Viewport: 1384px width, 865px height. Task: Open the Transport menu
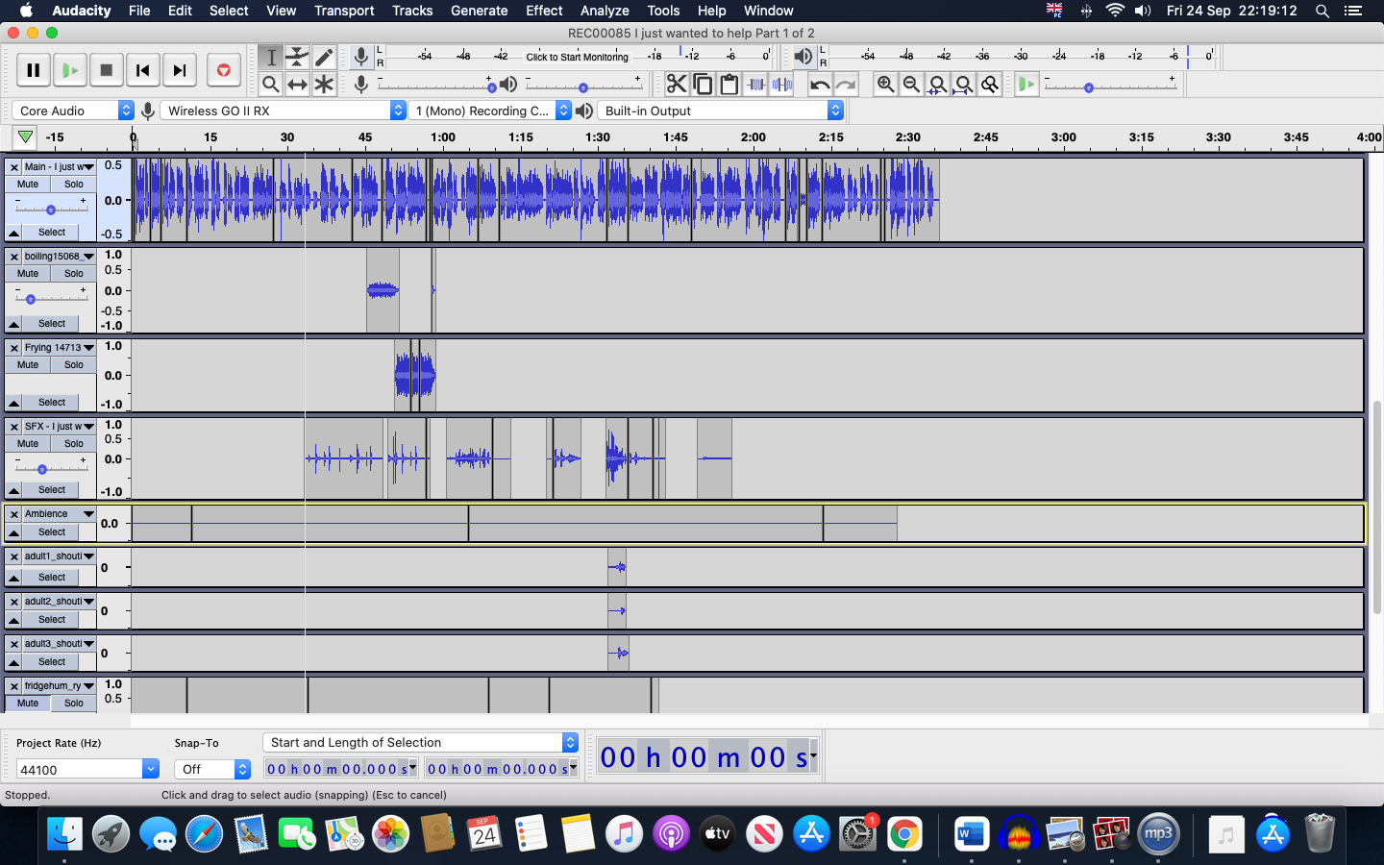point(344,11)
